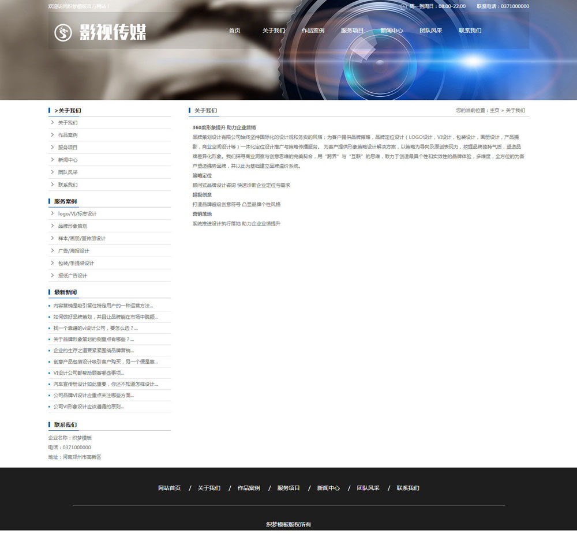This screenshot has width=577, height=534.
Task: Open the news article starting with 汽车宣传册设计
Action: pyautogui.click(x=106, y=384)
